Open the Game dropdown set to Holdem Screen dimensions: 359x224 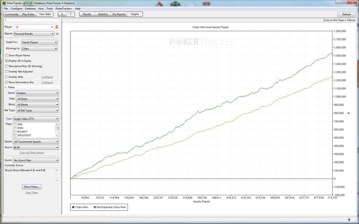pos(37,93)
